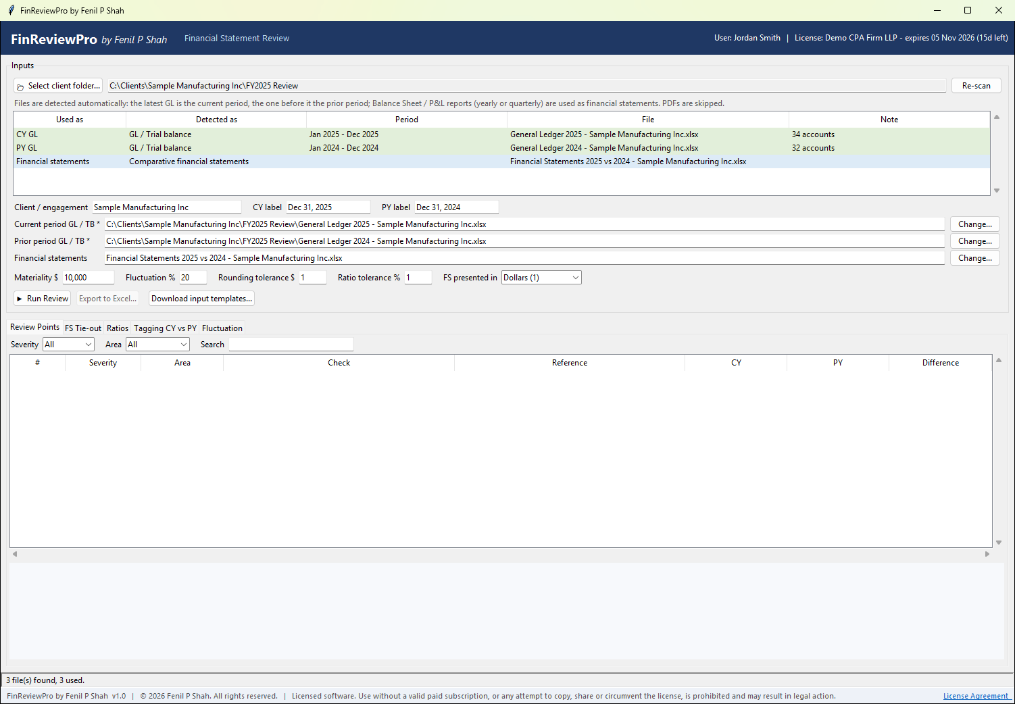Click the Select client folder button

point(58,86)
